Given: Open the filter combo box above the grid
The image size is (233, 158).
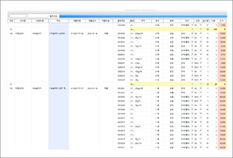Looking at the screenshot, I should coord(18,16).
